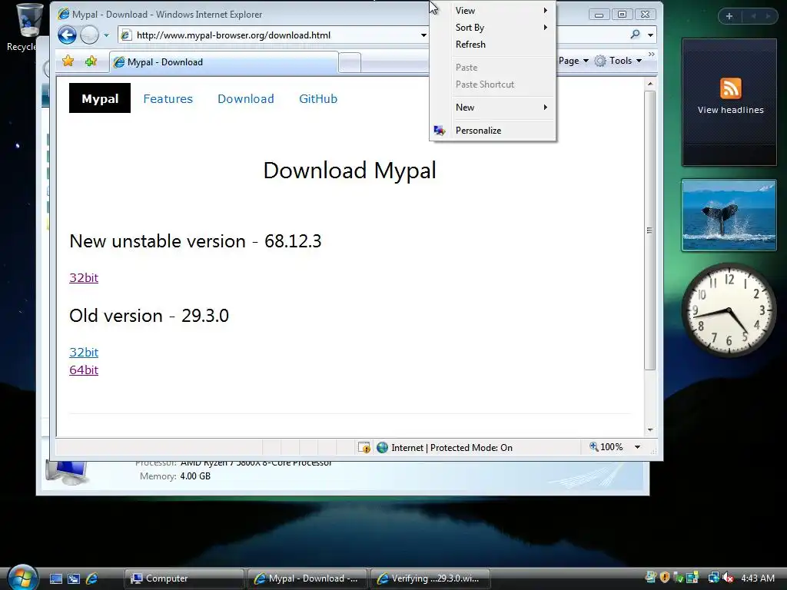Click the RSS feed gadget icon
This screenshot has height=590, width=787.
point(730,88)
